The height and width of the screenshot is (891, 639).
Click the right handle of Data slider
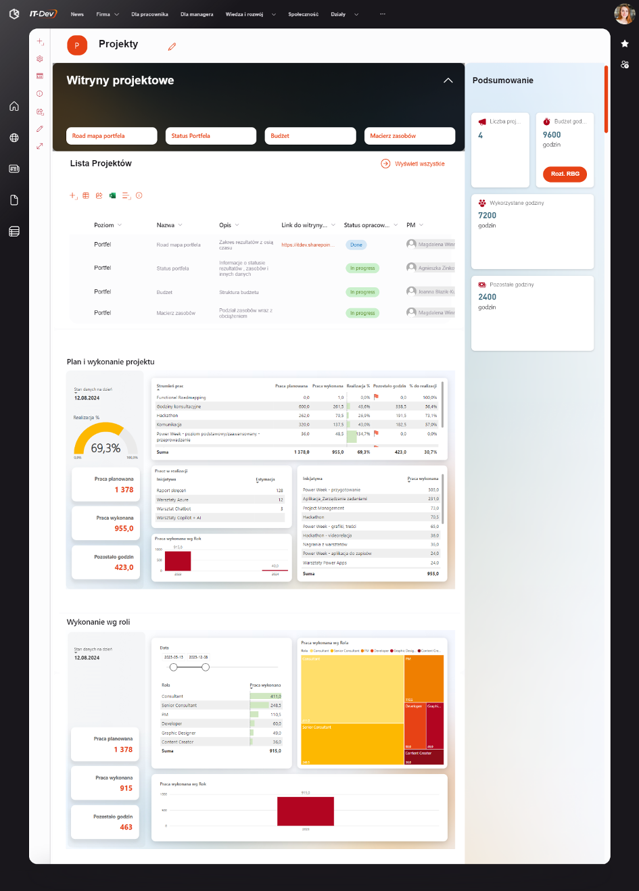tap(206, 667)
